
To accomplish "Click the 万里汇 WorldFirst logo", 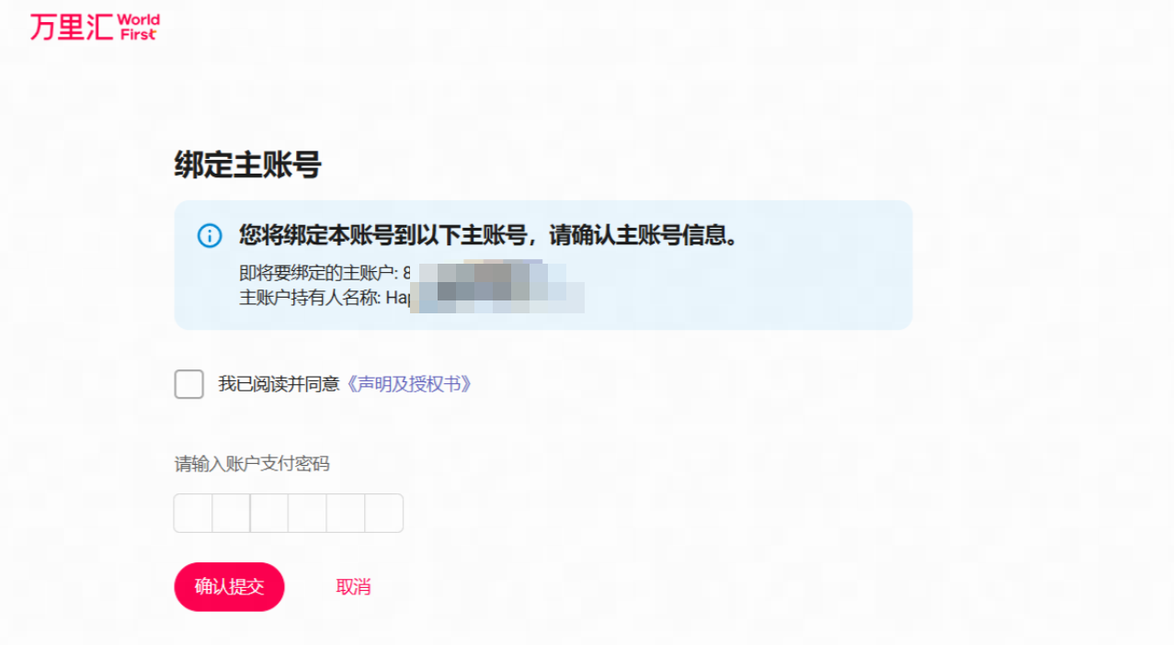I will 94,27.
